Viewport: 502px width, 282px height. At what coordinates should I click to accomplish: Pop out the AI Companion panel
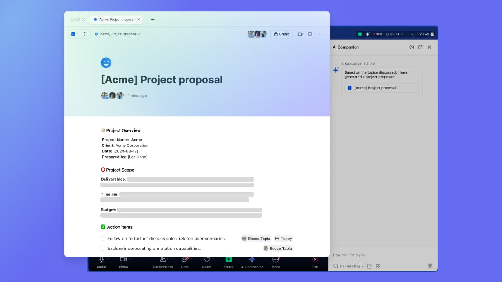point(420,47)
